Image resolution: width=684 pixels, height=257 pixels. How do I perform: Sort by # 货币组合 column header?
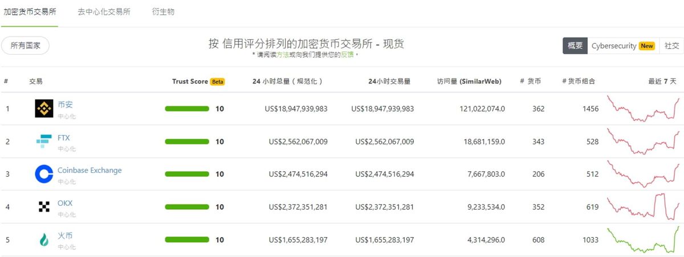click(x=579, y=81)
